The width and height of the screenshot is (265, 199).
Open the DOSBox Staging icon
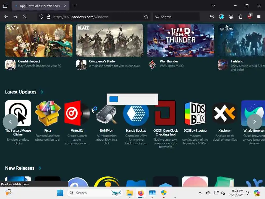(195, 113)
